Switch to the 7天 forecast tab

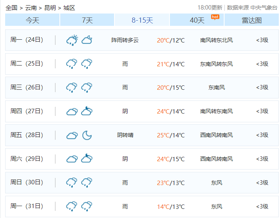pyautogui.click(x=87, y=20)
